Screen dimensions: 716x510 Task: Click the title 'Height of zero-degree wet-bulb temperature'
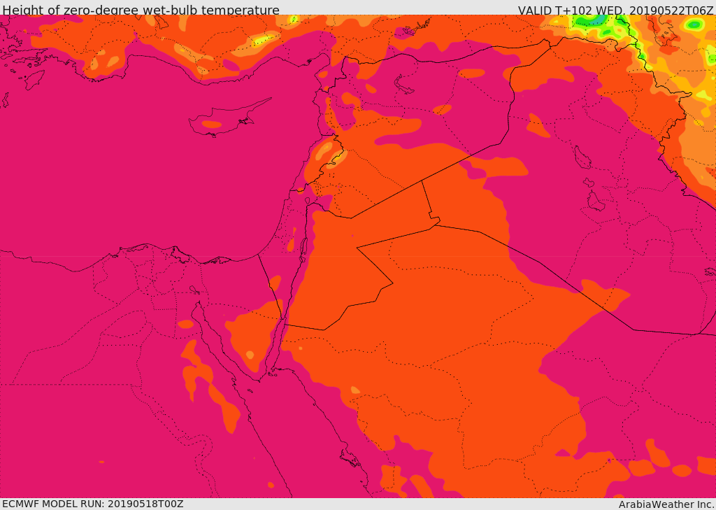click(141, 10)
